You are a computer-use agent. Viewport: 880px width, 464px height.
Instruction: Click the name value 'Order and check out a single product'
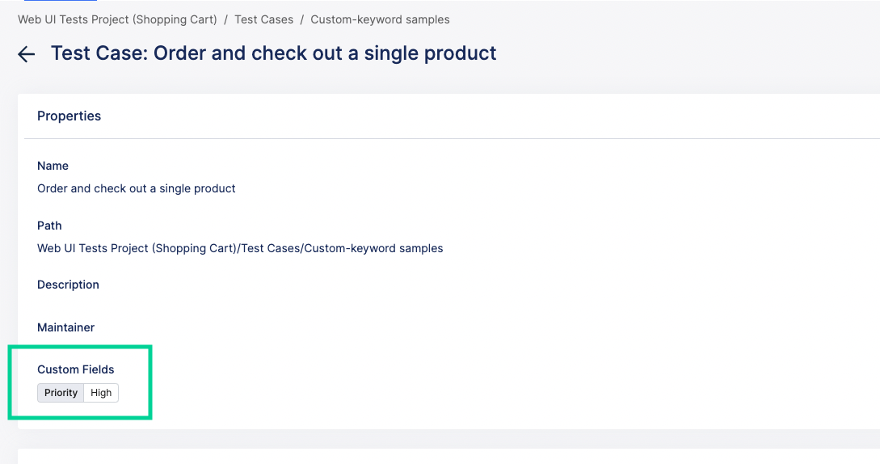click(x=137, y=188)
